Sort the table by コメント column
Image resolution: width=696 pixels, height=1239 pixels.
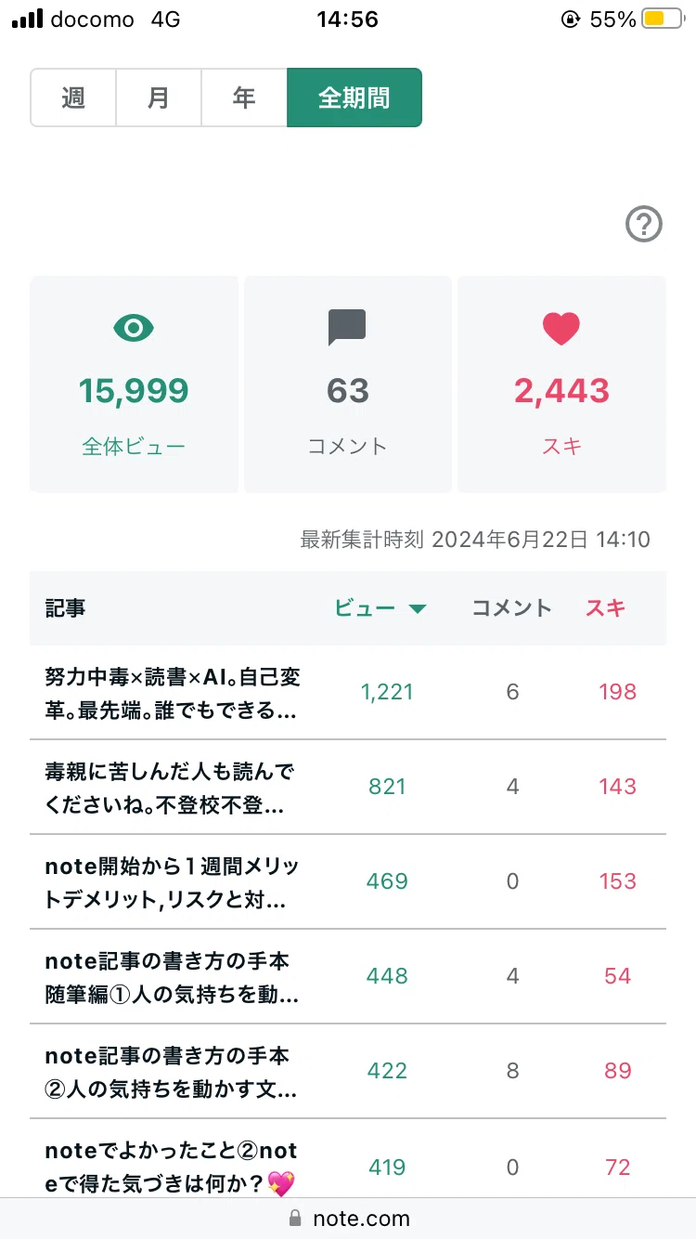512,608
